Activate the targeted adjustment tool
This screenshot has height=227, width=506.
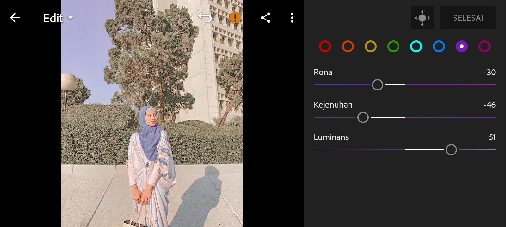pyautogui.click(x=422, y=18)
